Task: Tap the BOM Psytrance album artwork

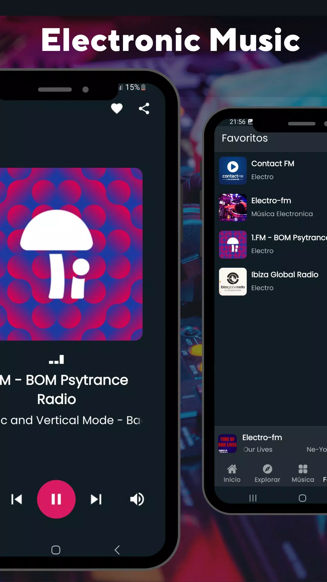Action: (x=71, y=254)
